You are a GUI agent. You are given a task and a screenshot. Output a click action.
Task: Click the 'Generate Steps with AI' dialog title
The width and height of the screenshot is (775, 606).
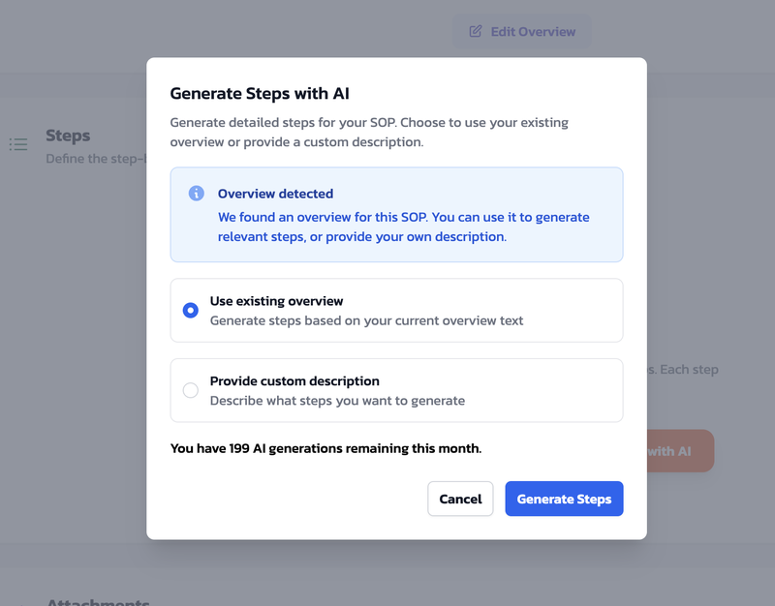click(260, 94)
